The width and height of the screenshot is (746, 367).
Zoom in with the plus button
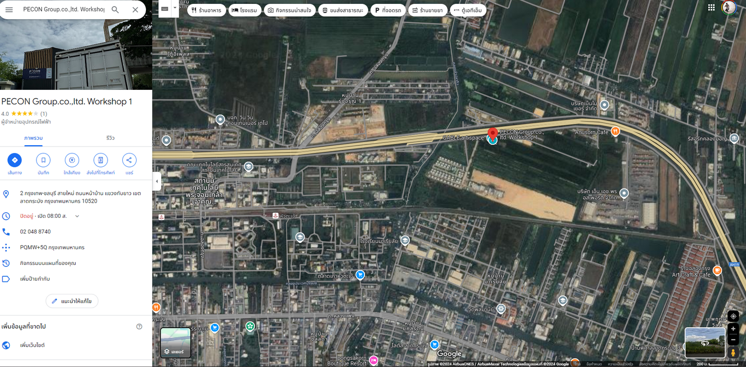click(x=733, y=329)
